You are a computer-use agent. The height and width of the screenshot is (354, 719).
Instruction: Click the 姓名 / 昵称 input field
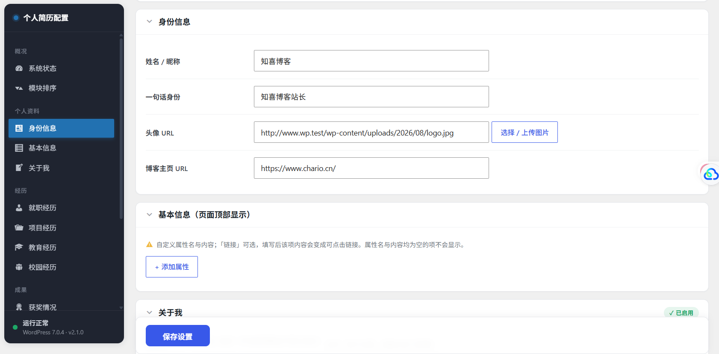[371, 61]
